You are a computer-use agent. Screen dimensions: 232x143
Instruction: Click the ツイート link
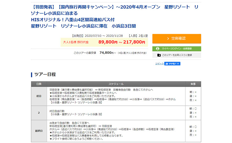tap(159, 64)
